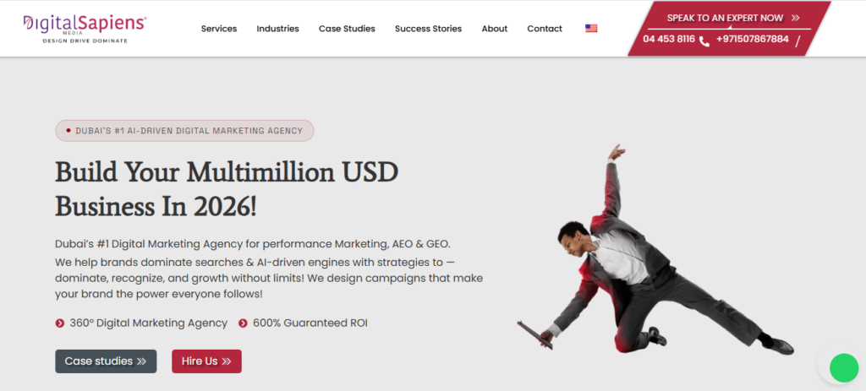Click the Case studies button
Viewport: 866px width, 391px height.
click(106, 361)
